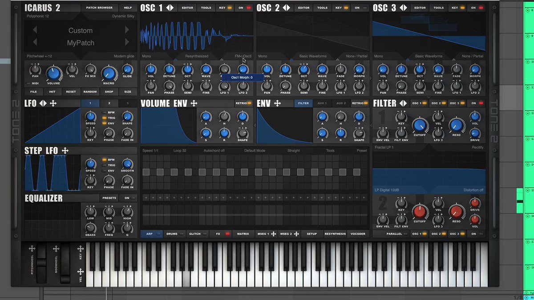534x300 pixels.
Task: Click the cross icon next to MSEG 2
Action: click(x=296, y=234)
